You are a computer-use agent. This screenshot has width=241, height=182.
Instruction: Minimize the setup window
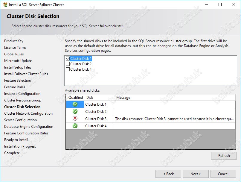pyautogui.click(x=207, y=4)
